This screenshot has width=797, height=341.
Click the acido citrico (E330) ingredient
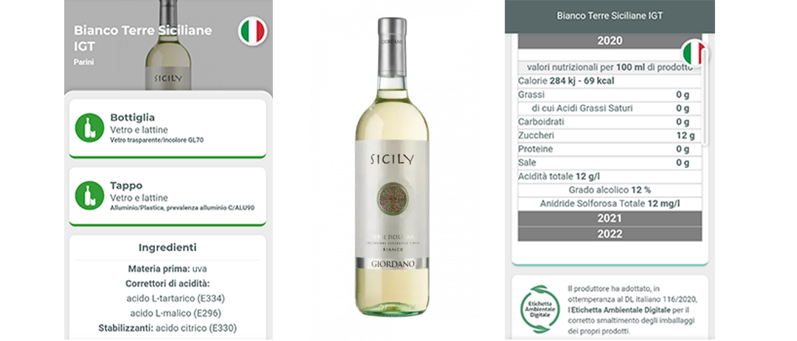[196, 328]
